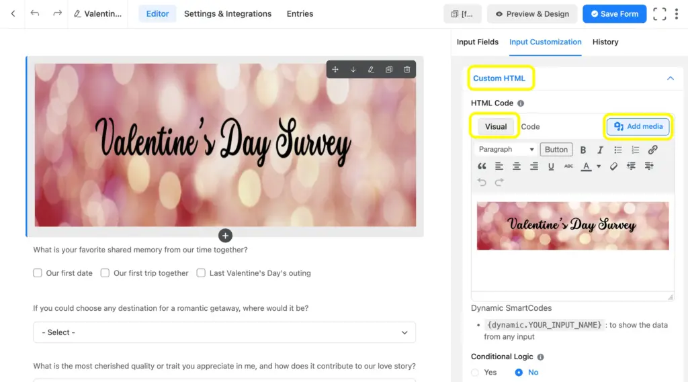The width and height of the screenshot is (688, 382).
Task: Click the favorite shared memory question label
Action: tap(140, 250)
